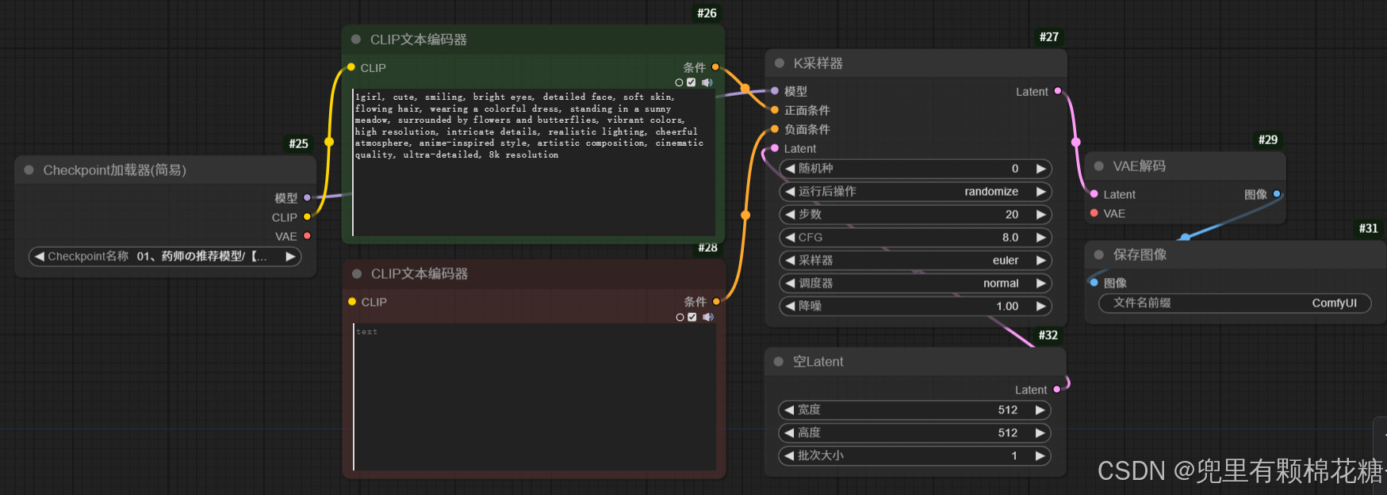Open the 采样器 euler dropdown
1387x495 pixels.
pyautogui.click(x=916, y=261)
